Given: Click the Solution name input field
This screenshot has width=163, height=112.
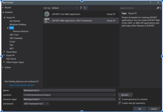Looking at the screenshot, I should (x=69, y=99).
